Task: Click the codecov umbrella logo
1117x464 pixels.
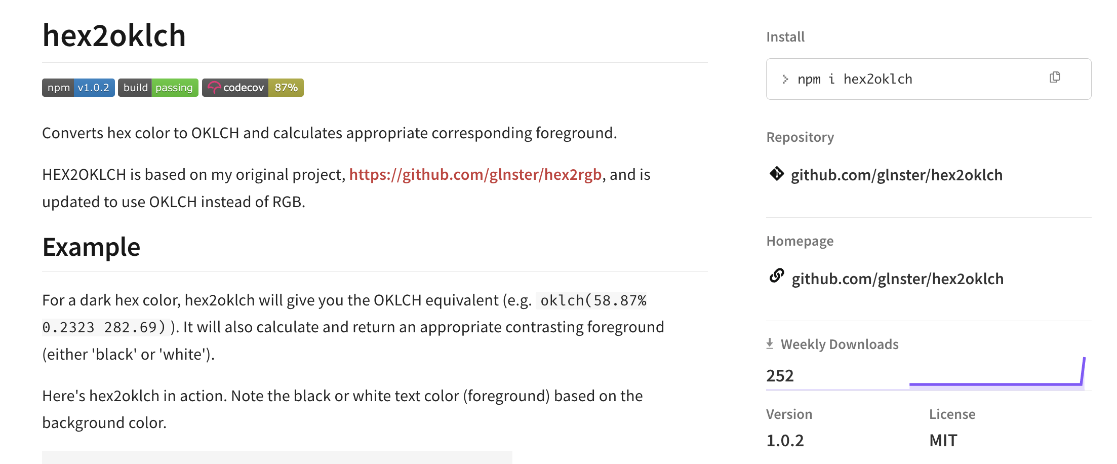Action: coord(214,88)
